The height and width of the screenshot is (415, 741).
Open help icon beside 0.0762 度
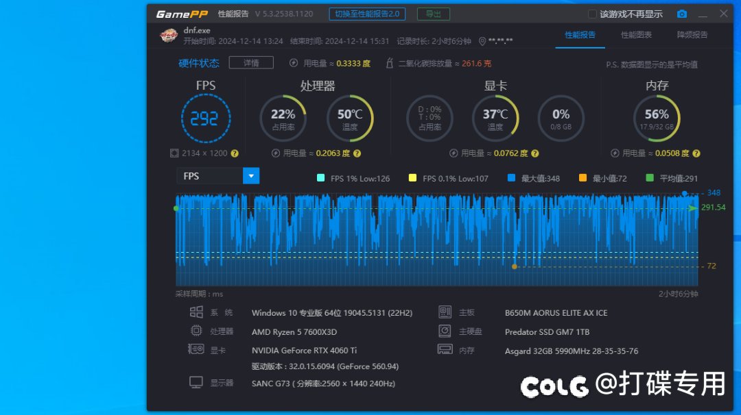pos(535,153)
